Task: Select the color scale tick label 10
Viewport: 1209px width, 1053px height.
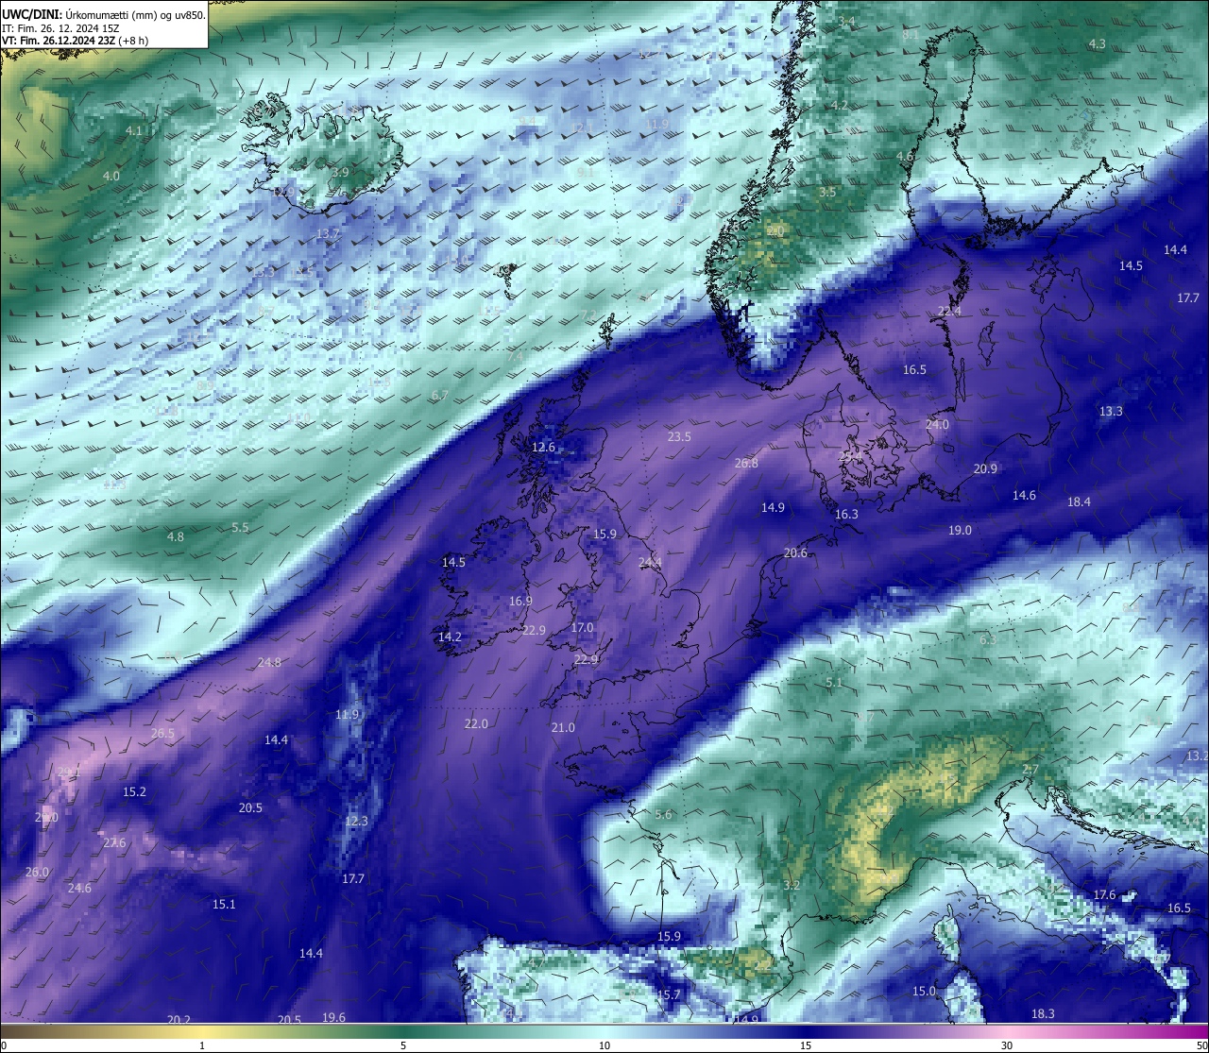Action: pyautogui.click(x=604, y=1045)
